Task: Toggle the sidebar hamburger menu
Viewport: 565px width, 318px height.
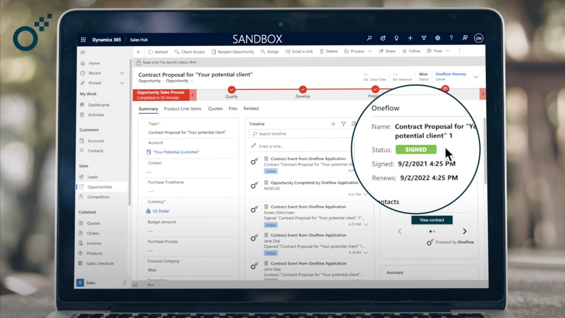Action: 83,52
